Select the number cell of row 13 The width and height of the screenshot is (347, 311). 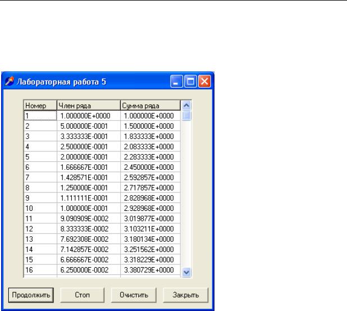40,239
